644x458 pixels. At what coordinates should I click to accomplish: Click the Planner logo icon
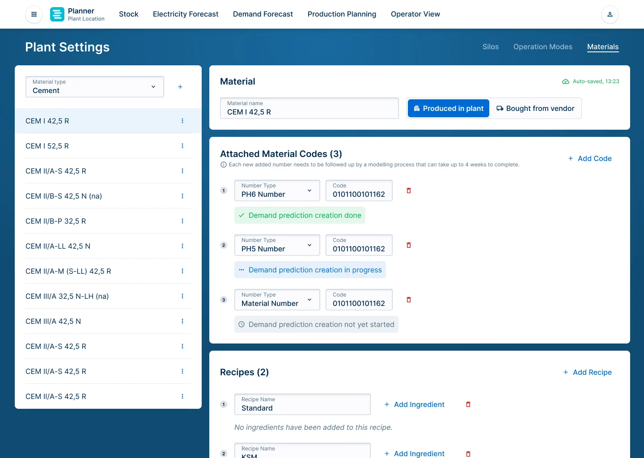57,14
